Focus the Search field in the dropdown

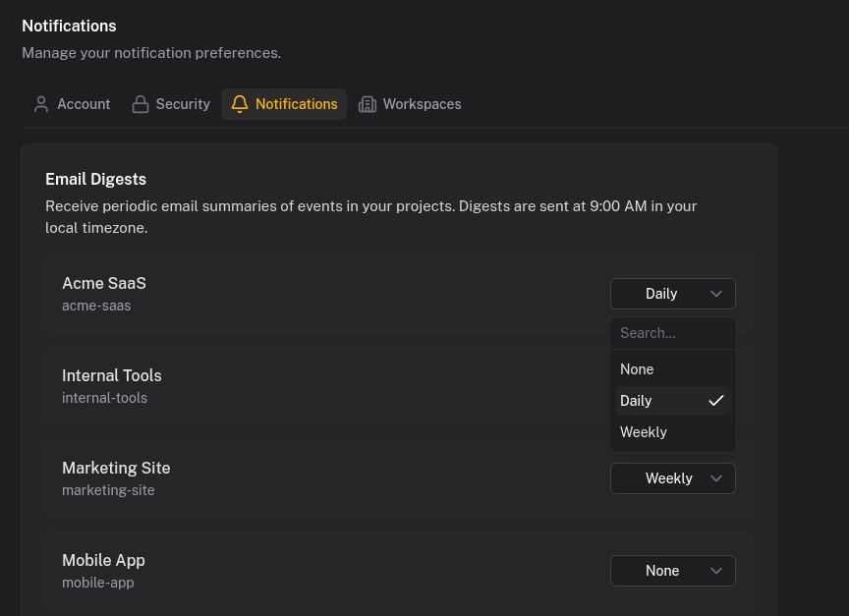click(x=672, y=333)
